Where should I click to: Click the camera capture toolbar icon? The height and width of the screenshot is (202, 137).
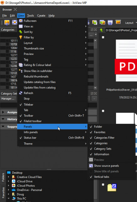point(110,23)
